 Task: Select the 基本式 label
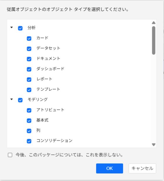point(42,120)
